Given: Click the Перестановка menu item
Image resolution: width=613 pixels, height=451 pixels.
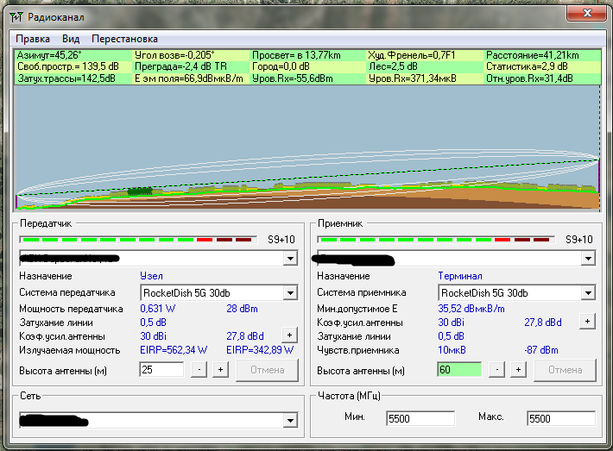Looking at the screenshot, I should 124,39.
